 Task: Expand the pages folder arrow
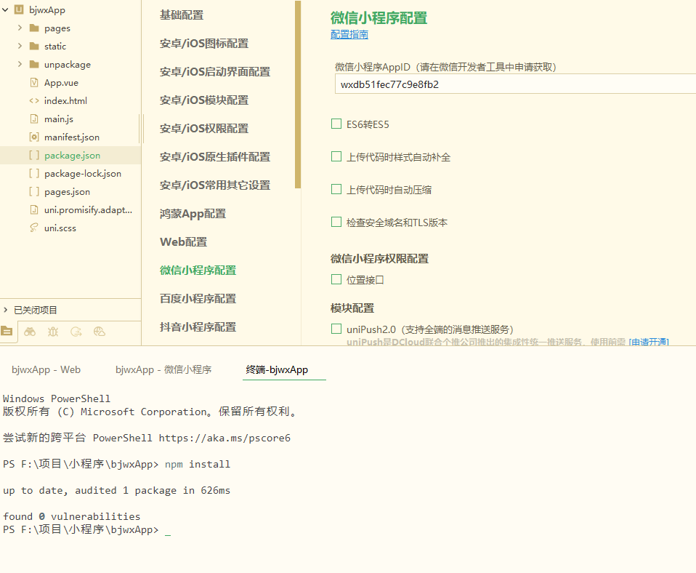(20, 28)
